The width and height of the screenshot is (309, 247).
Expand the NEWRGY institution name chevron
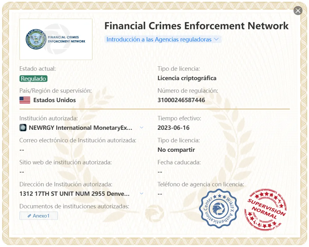click(141, 128)
